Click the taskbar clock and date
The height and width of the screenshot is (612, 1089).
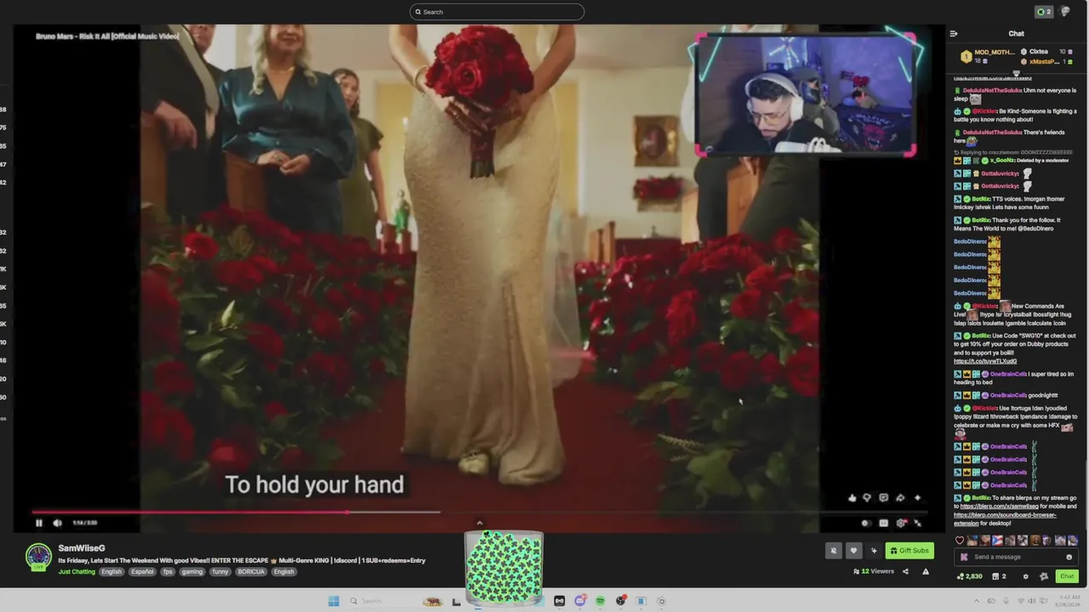coord(1069,601)
